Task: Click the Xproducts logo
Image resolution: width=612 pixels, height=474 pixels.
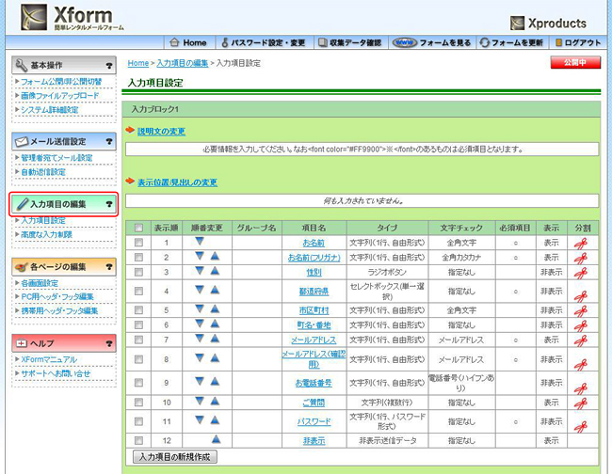Action: [548, 24]
